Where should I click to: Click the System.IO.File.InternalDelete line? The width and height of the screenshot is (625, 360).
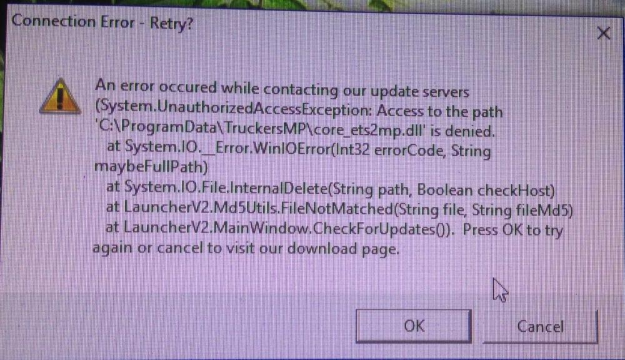click(x=330, y=189)
